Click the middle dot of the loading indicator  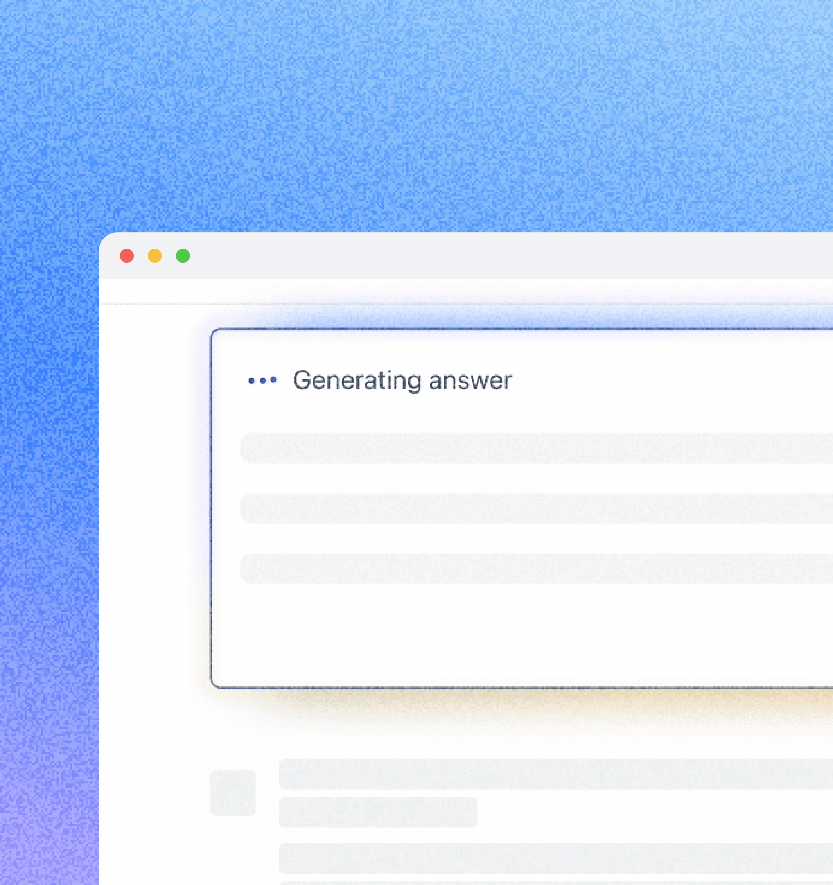tap(262, 380)
